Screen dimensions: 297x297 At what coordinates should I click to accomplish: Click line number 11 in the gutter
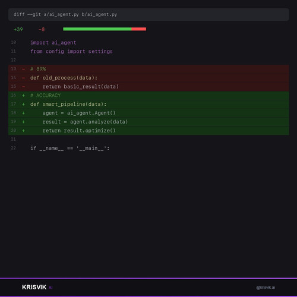coord(14,51)
